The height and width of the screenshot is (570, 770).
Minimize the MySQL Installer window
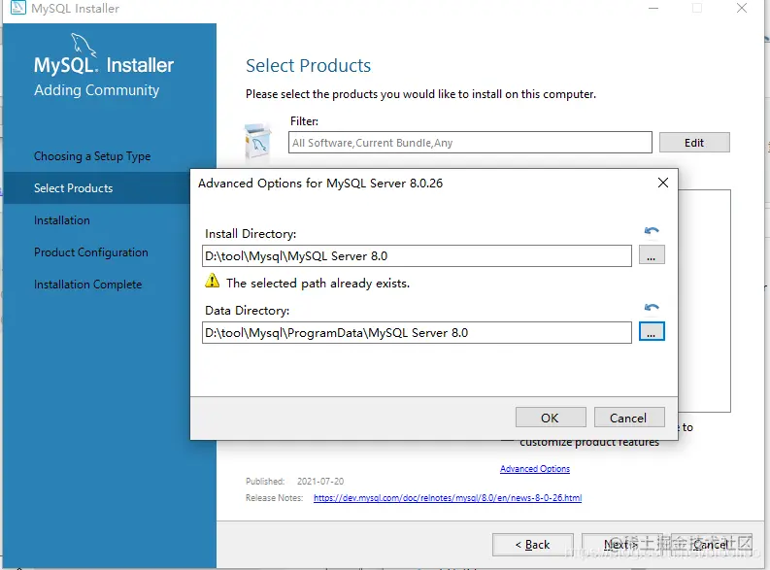click(x=653, y=9)
